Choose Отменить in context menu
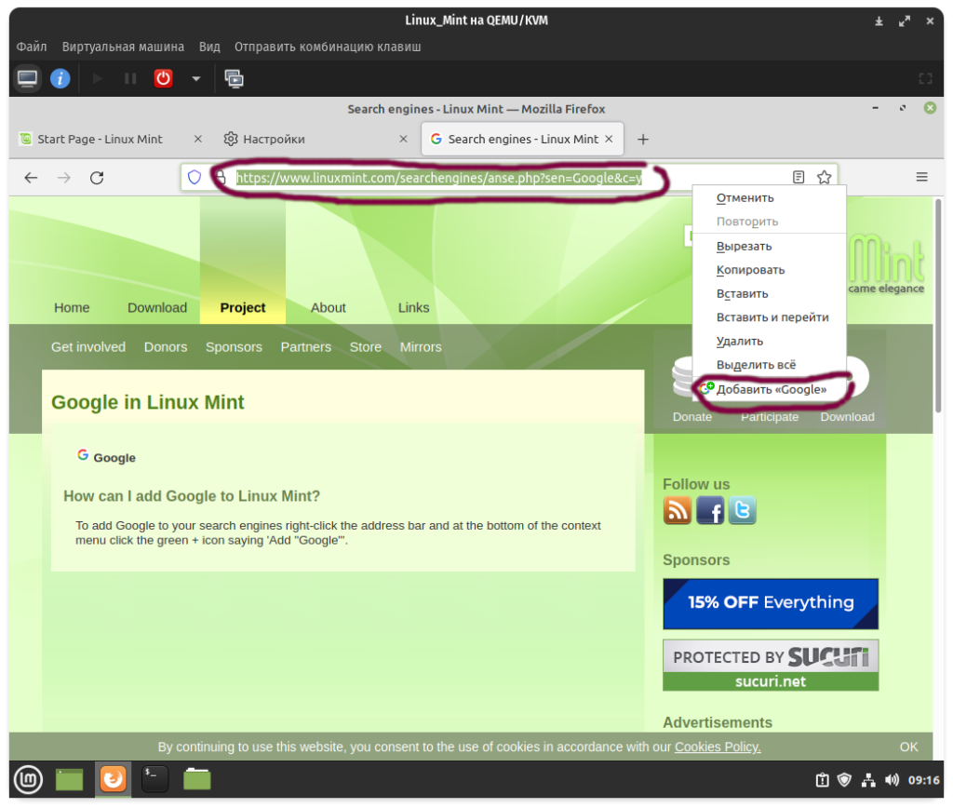 769,198
